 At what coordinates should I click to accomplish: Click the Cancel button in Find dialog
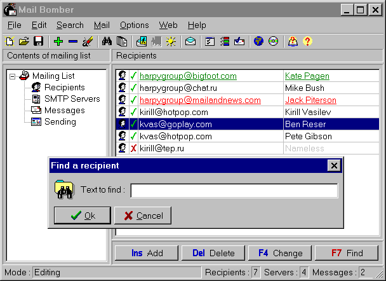[143, 216]
